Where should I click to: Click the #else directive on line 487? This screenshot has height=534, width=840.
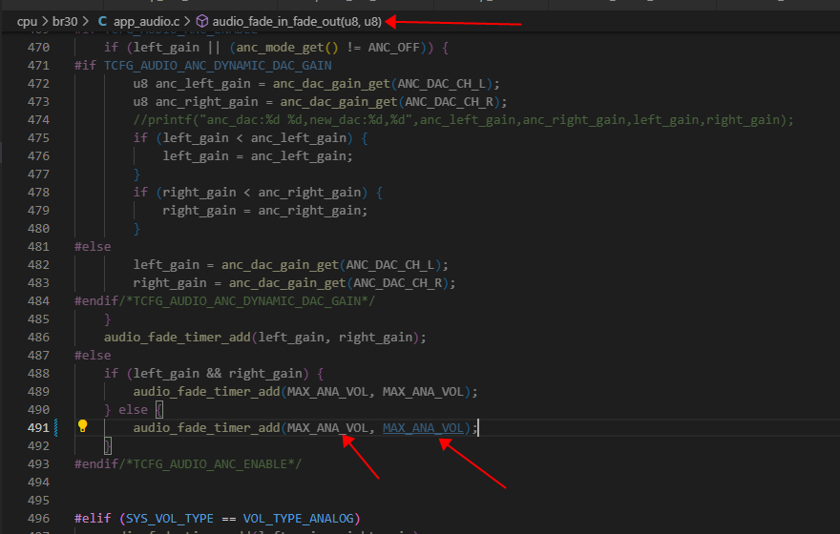pyautogui.click(x=93, y=356)
